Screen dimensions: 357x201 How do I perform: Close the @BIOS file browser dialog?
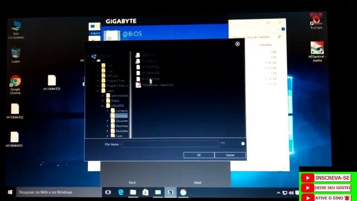click(x=237, y=44)
